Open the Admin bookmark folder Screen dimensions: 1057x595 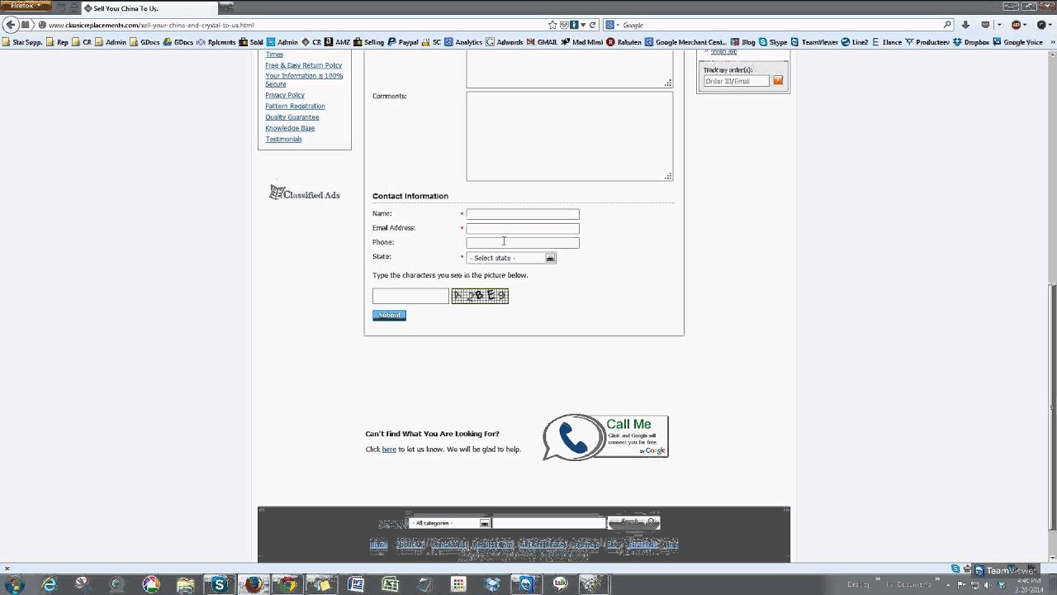[x=110, y=42]
